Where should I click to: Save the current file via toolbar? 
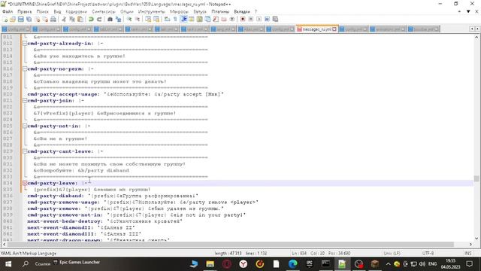20,19
